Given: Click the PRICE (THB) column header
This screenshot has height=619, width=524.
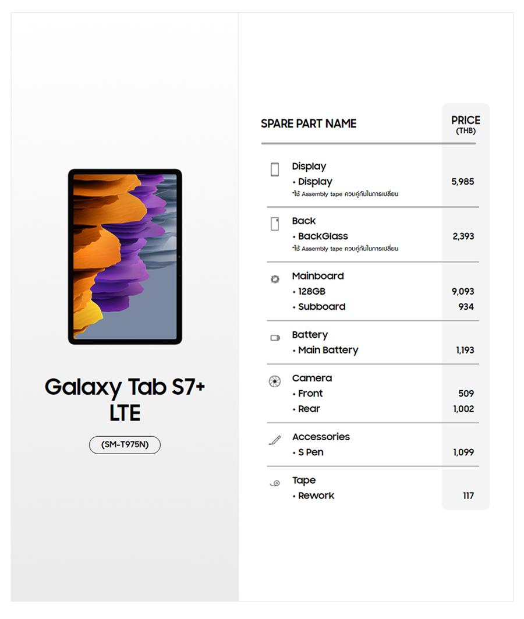Looking at the screenshot, I should click(466, 124).
